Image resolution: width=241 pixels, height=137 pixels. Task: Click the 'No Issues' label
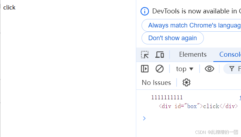[156, 82]
